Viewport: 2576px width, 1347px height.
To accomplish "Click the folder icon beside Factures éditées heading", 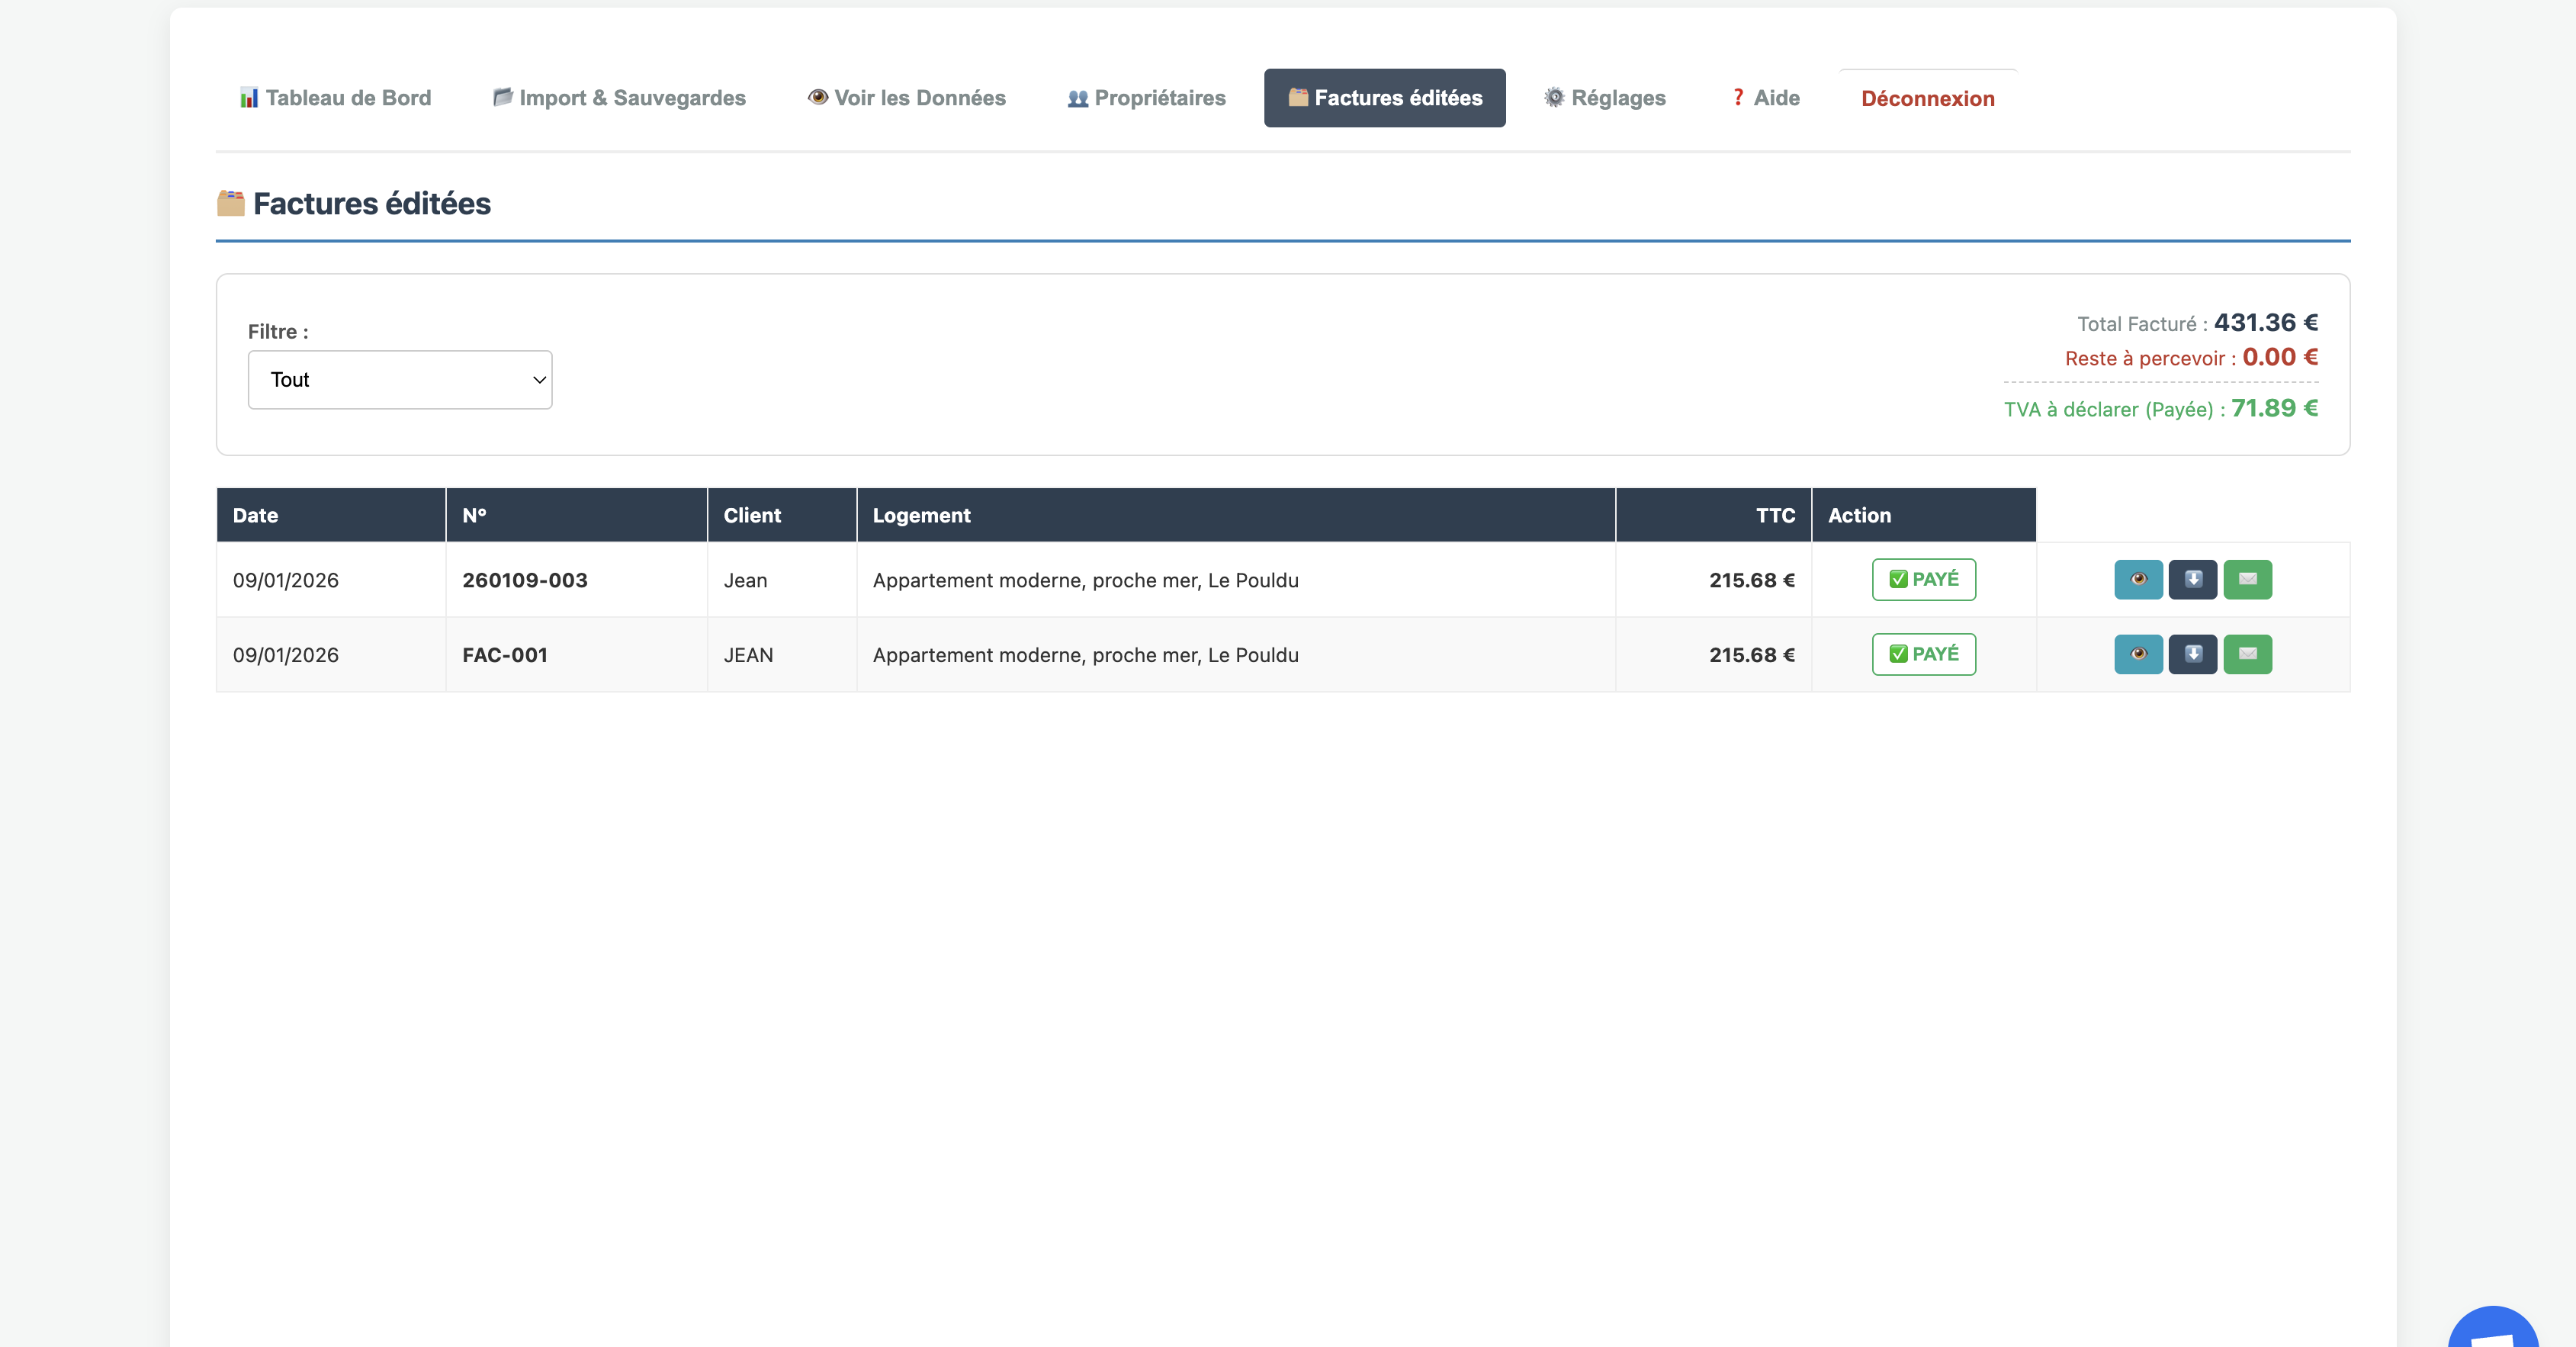I will pyautogui.click(x=231, y=203).
